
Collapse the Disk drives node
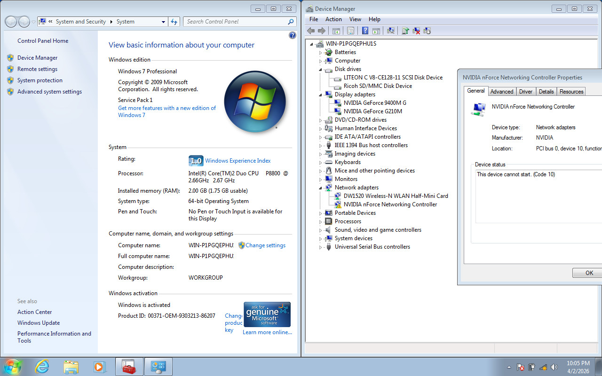321,70
